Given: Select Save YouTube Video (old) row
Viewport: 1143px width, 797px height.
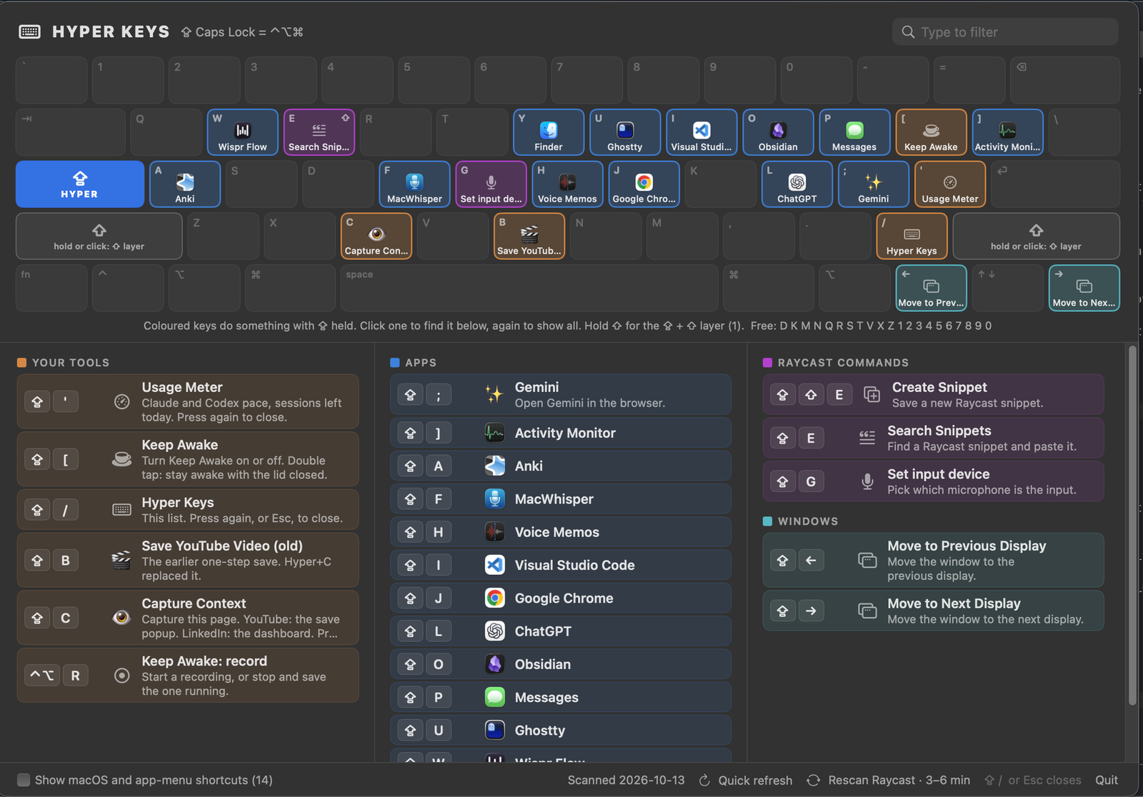Looking at the screenshot, I should pos(188,560).
